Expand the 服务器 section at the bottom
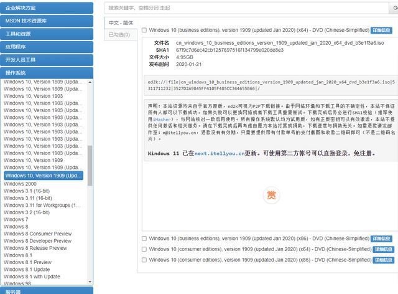398x294 pixels. click(47, 290)
